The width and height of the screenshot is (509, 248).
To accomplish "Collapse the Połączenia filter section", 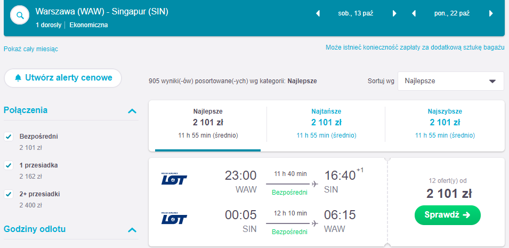I will 132,111.
